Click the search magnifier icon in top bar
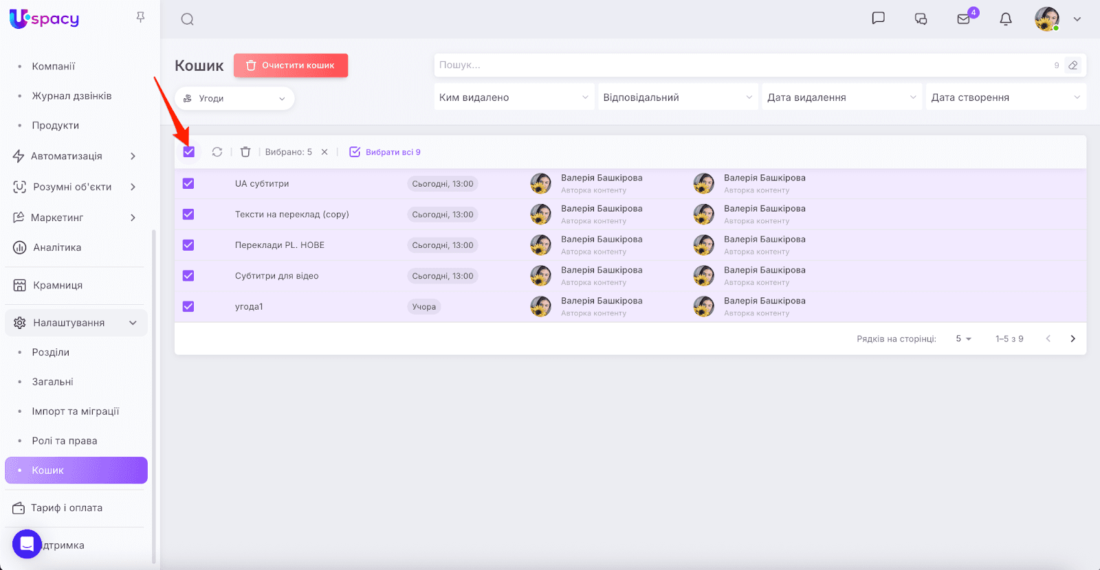 pos(187,19)
